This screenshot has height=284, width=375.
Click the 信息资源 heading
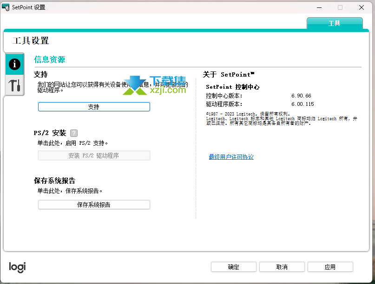[x=50, y=59]
